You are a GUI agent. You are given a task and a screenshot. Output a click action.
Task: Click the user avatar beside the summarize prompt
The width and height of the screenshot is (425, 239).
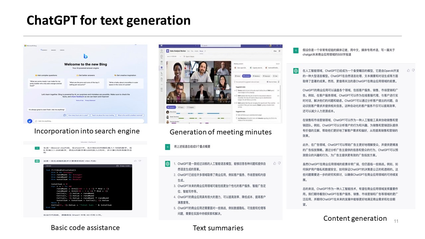[x=168, y=146]
